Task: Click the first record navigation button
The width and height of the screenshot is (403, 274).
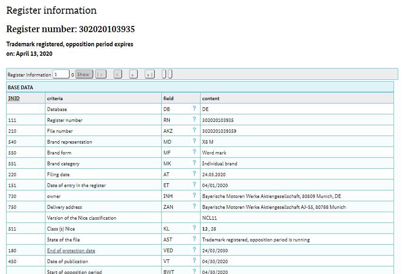Action: 100,74
